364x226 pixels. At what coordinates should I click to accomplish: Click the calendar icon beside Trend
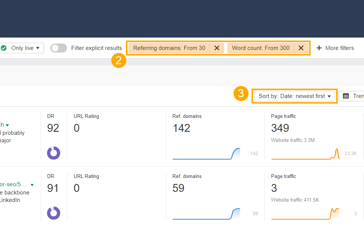point(346,96)
